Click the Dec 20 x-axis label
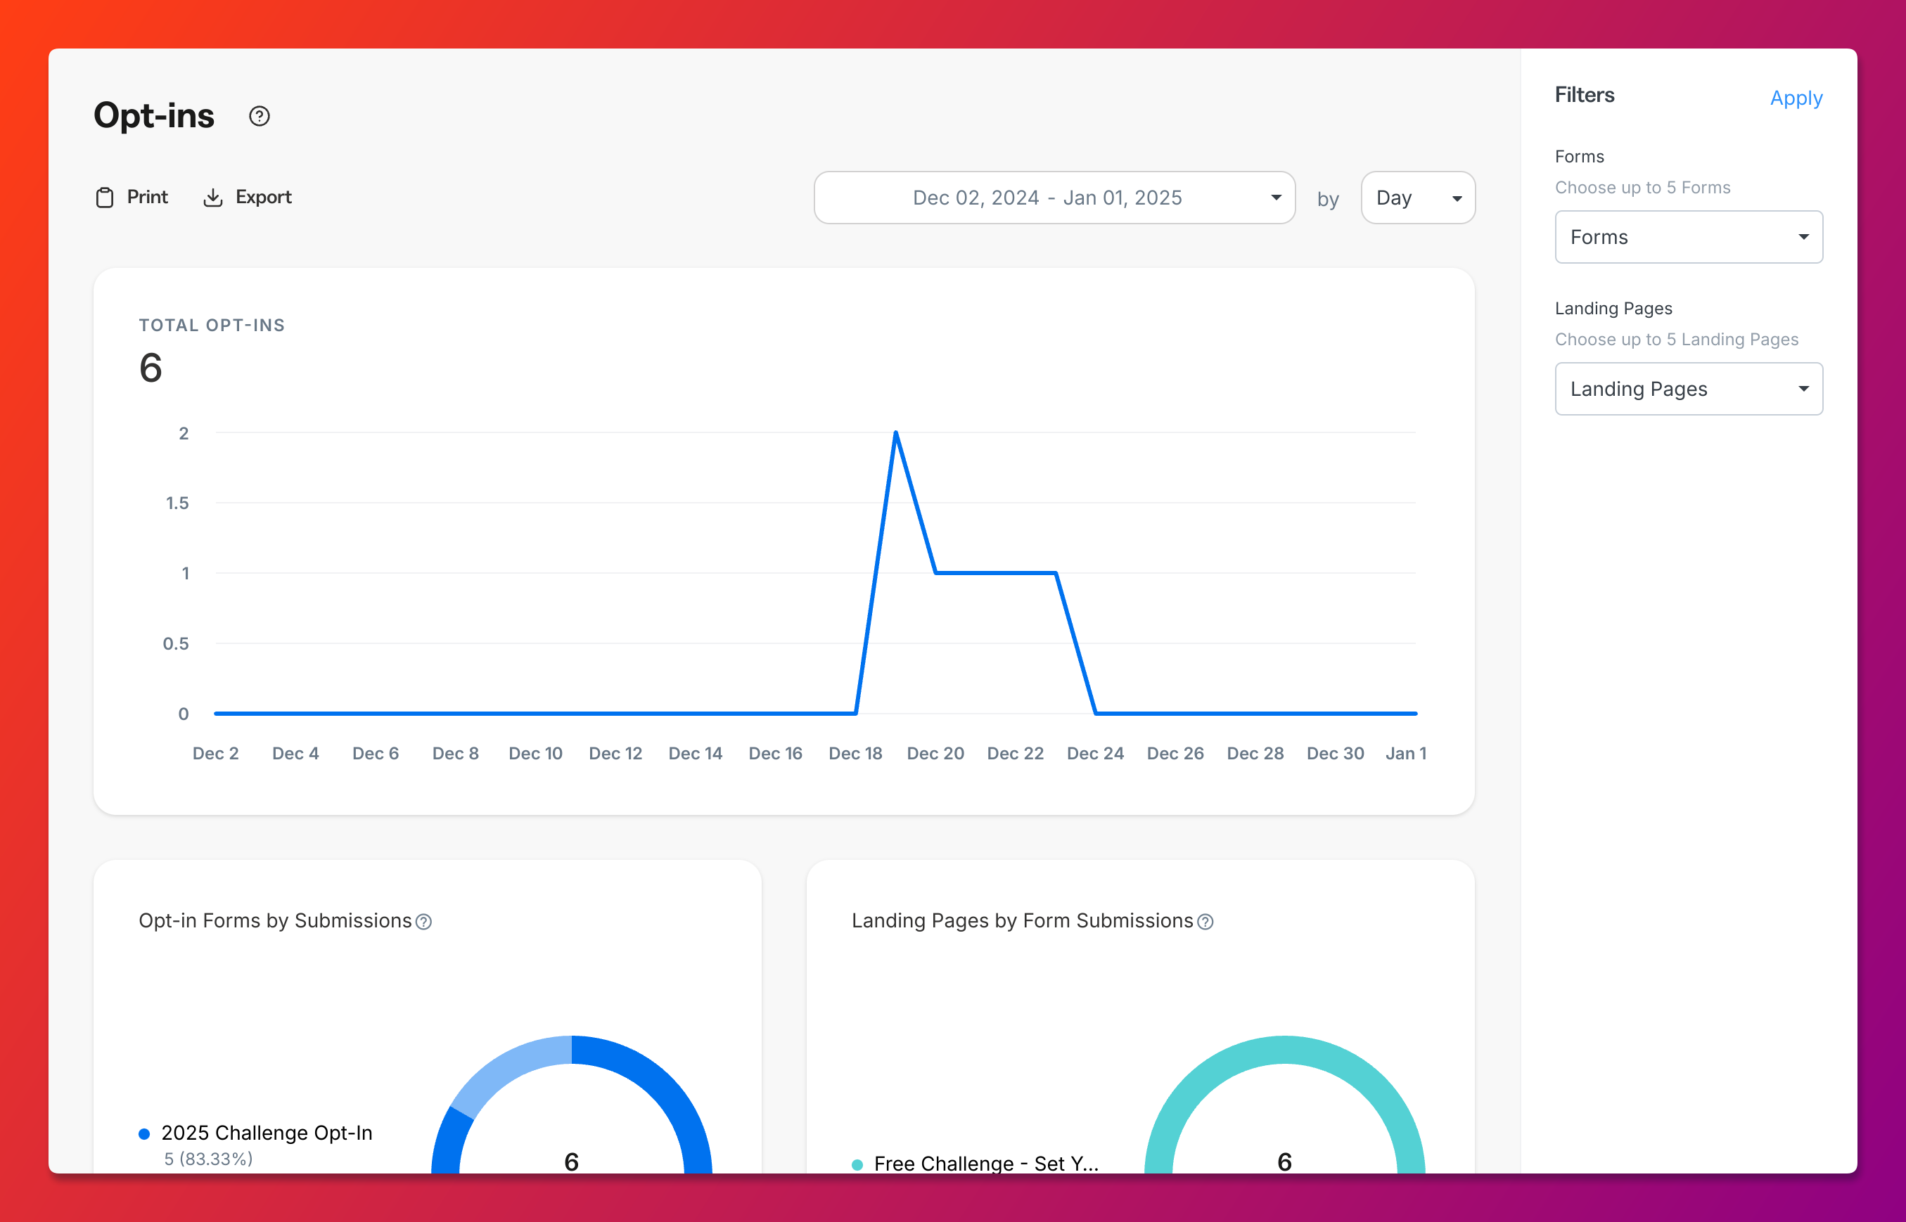1906x1222 pixels. [935, 754]
